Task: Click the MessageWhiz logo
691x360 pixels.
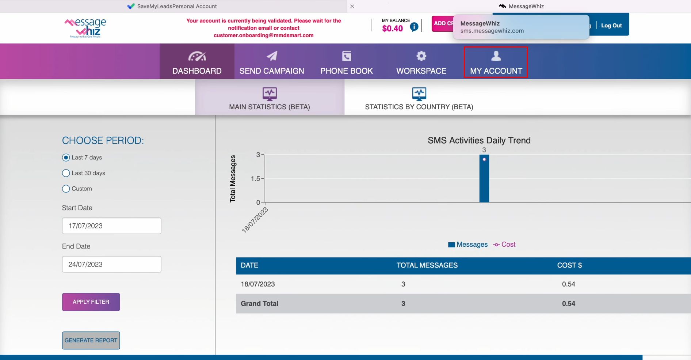Action: 85,28
